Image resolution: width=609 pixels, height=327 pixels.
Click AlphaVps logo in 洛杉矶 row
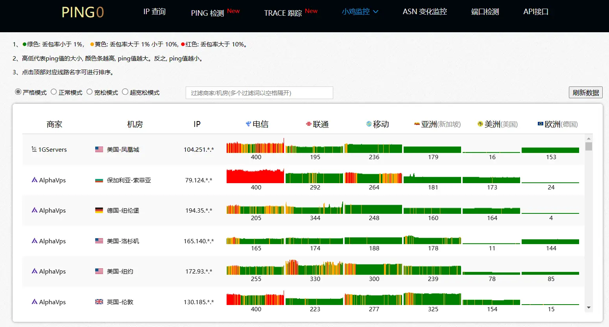pos(35,241)
